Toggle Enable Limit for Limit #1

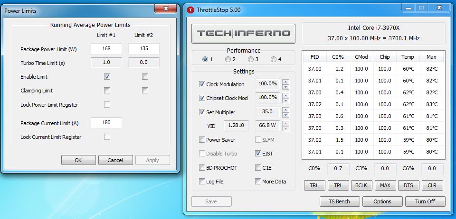107,77
